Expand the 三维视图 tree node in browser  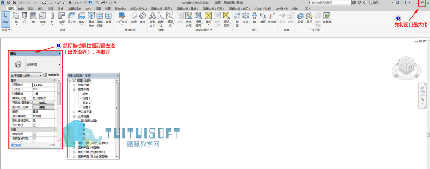coord(74,116)
